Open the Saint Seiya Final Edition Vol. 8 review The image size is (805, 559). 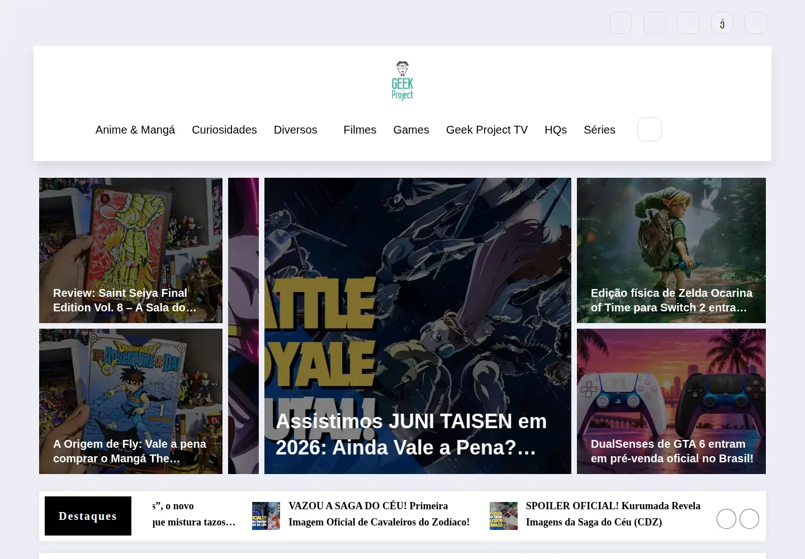125,300
